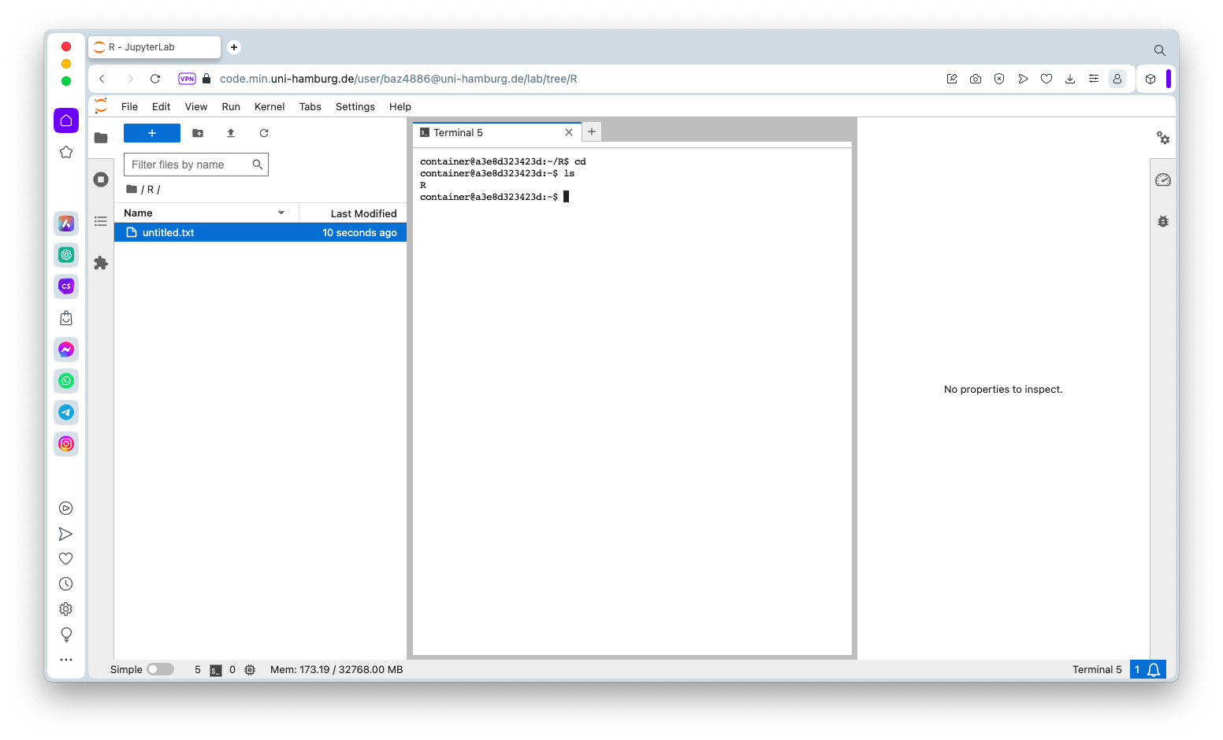Screen dimensions: 1223x740
Task: Open the Kernel menu
Action: point(269,107)
